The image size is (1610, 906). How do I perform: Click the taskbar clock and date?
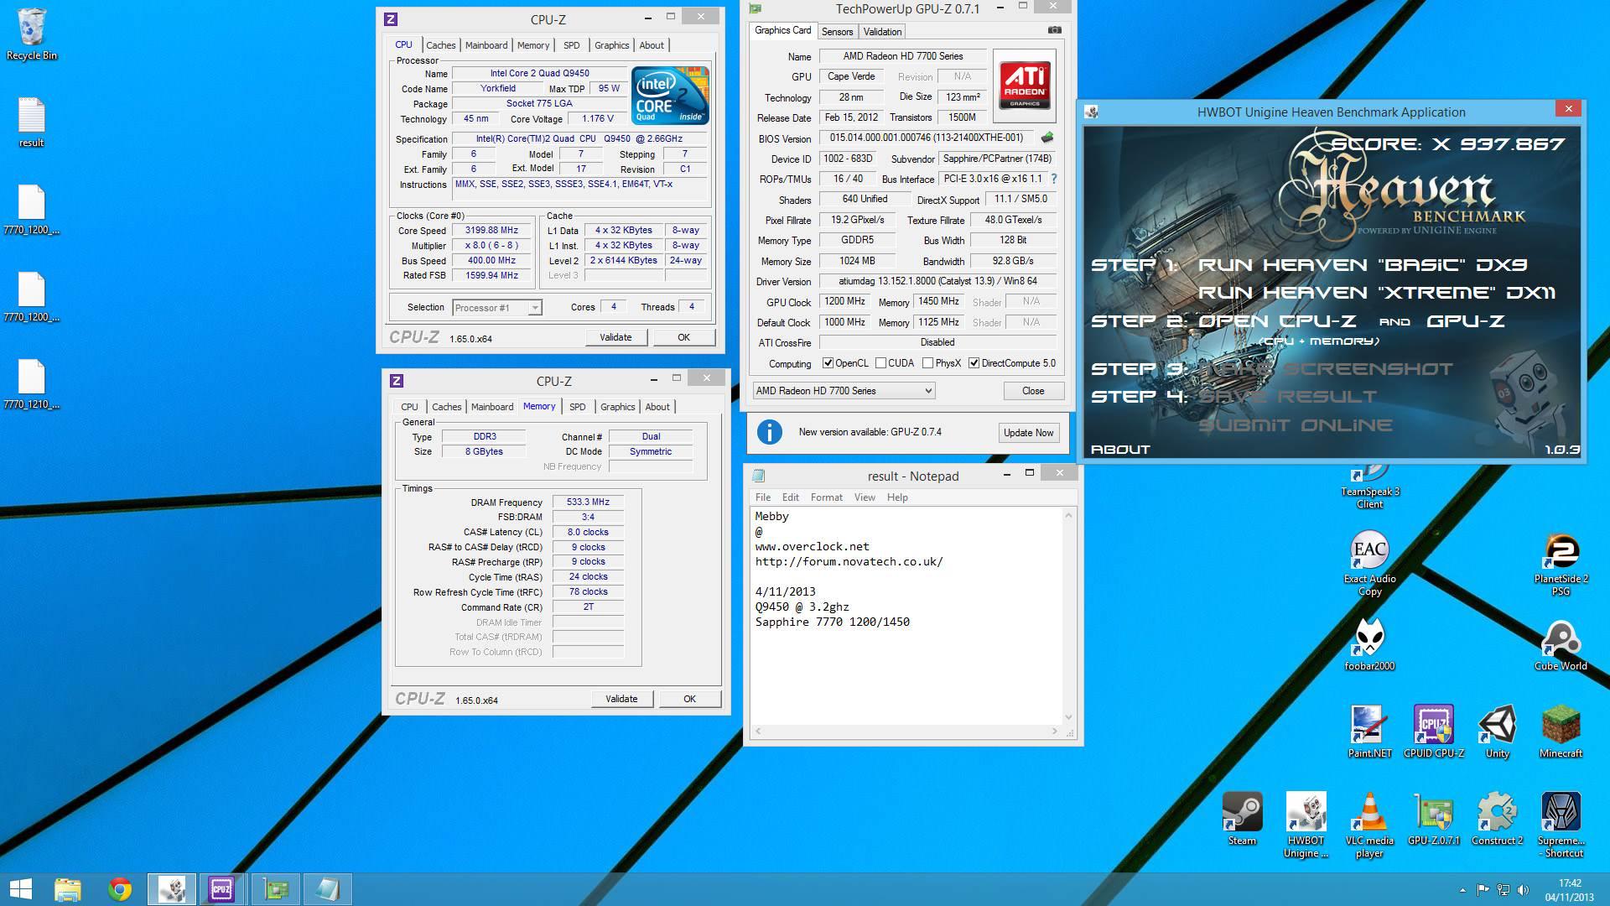[x=1569, y=890]
